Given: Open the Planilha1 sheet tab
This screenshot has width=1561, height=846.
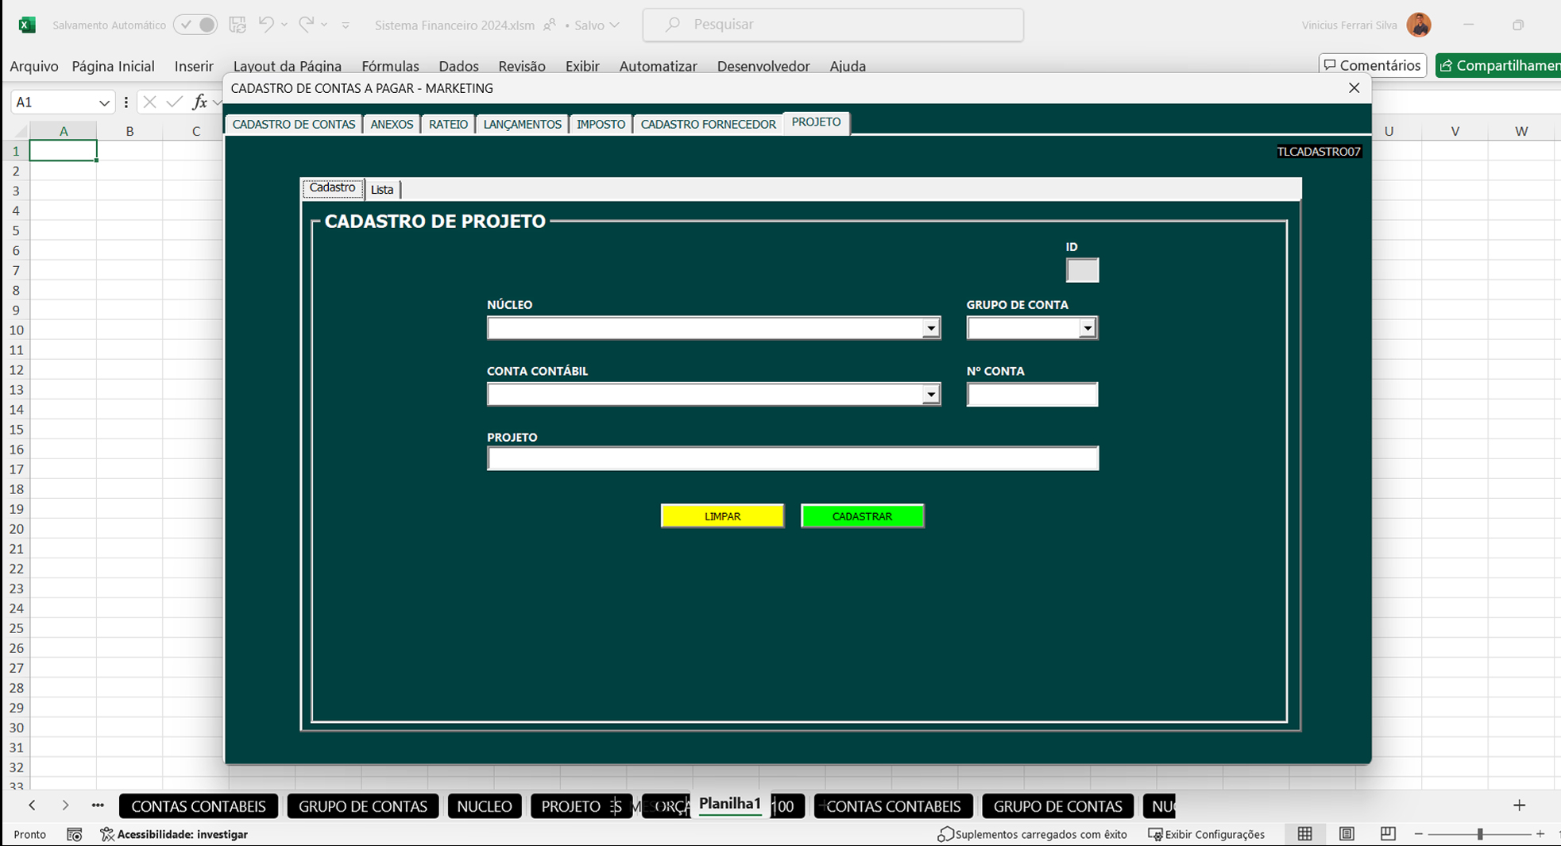Looking at the screenshot, I should [x=730, y=804].
